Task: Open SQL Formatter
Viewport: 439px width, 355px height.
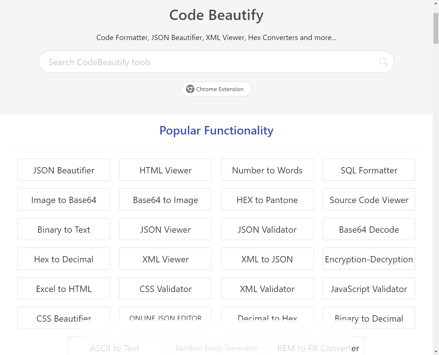Action: pyautogui.click(x=369, y=170)
